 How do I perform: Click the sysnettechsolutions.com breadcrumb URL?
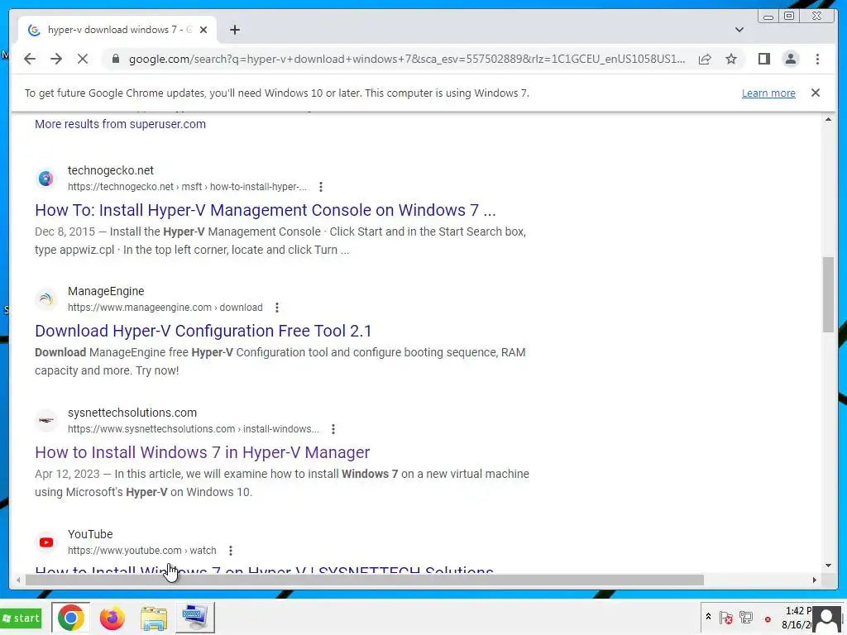pos(194,429)
